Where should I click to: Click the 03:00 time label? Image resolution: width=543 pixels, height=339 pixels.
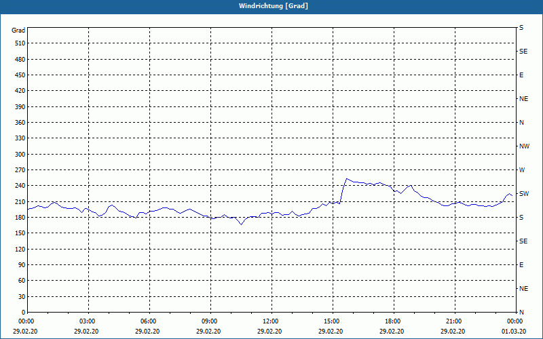click(x=88, y=321)
